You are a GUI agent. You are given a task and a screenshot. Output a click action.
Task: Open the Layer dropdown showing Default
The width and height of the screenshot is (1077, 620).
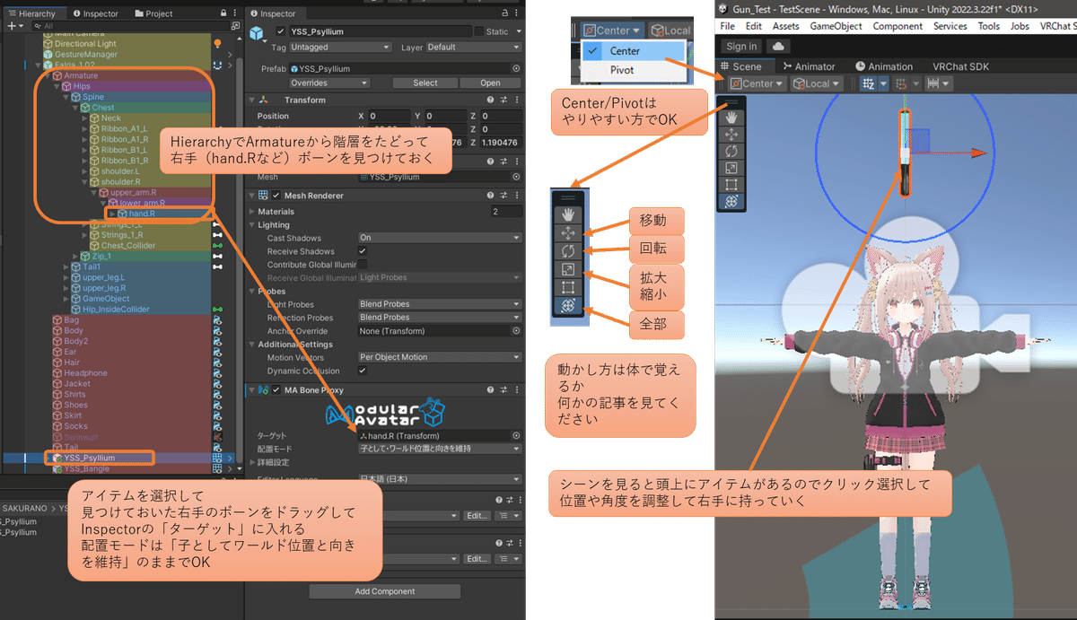(x=473, y=48)
